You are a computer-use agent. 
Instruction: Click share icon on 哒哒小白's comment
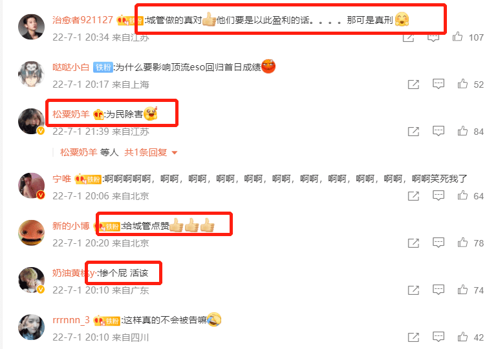coord(413,85)
